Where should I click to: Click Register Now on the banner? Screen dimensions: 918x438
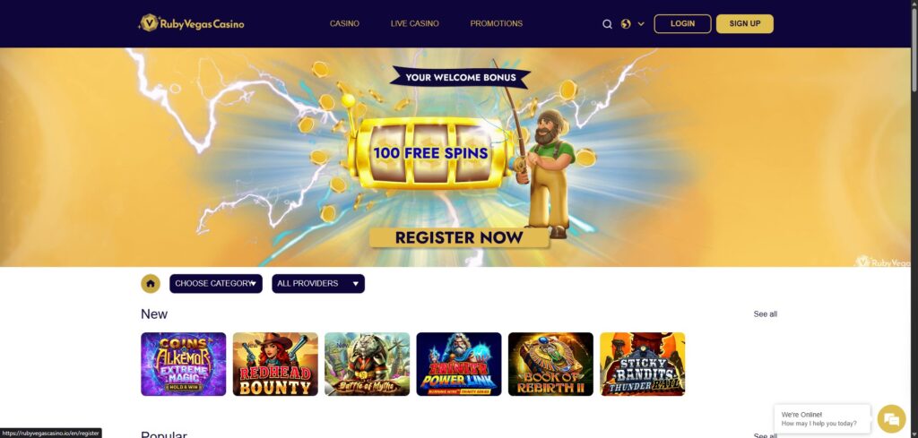click(x=459, y=237)
